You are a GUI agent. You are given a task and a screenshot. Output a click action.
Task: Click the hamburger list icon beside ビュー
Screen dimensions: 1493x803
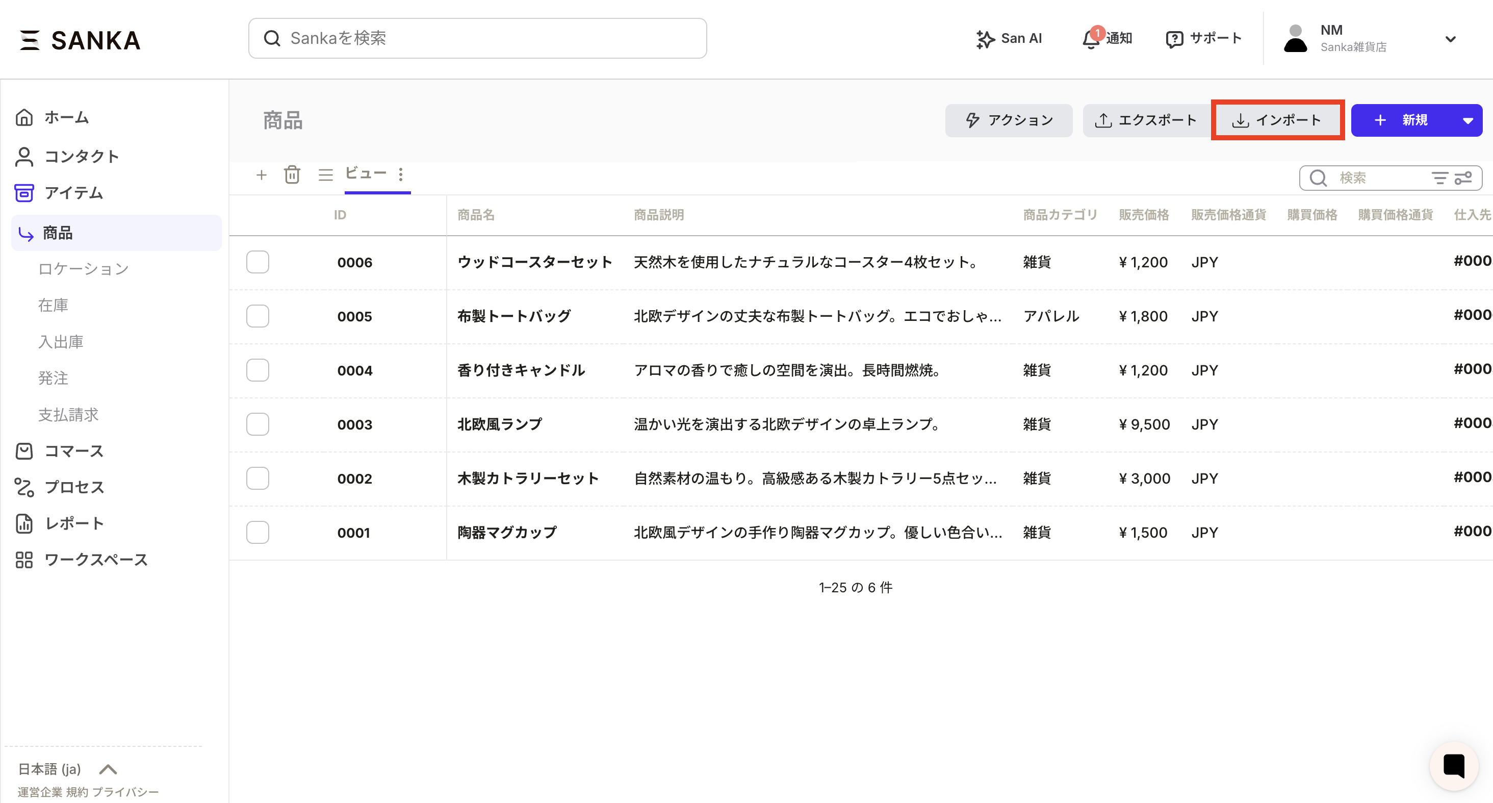(x=325, y=174)
